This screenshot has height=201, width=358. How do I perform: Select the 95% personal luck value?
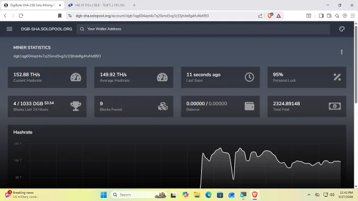pos(278,75)
